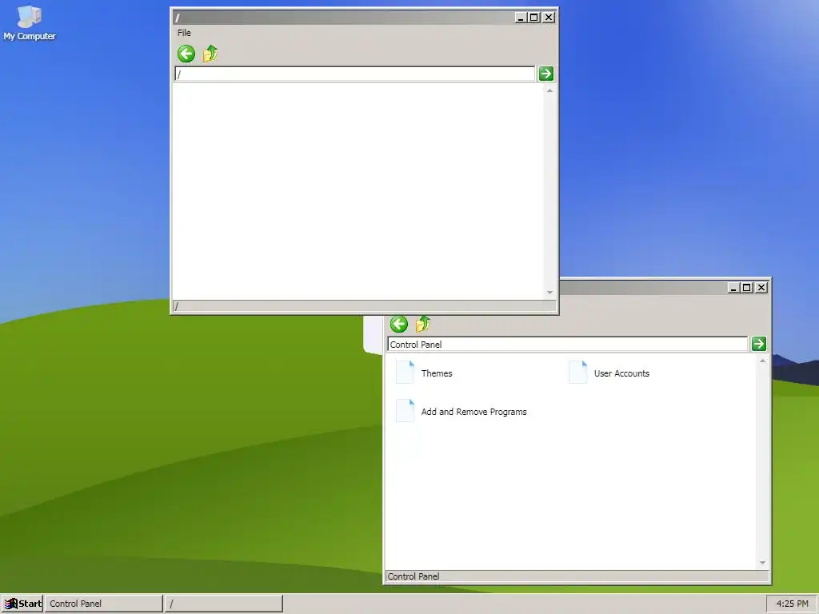Click the User Accounts label text

621,373
